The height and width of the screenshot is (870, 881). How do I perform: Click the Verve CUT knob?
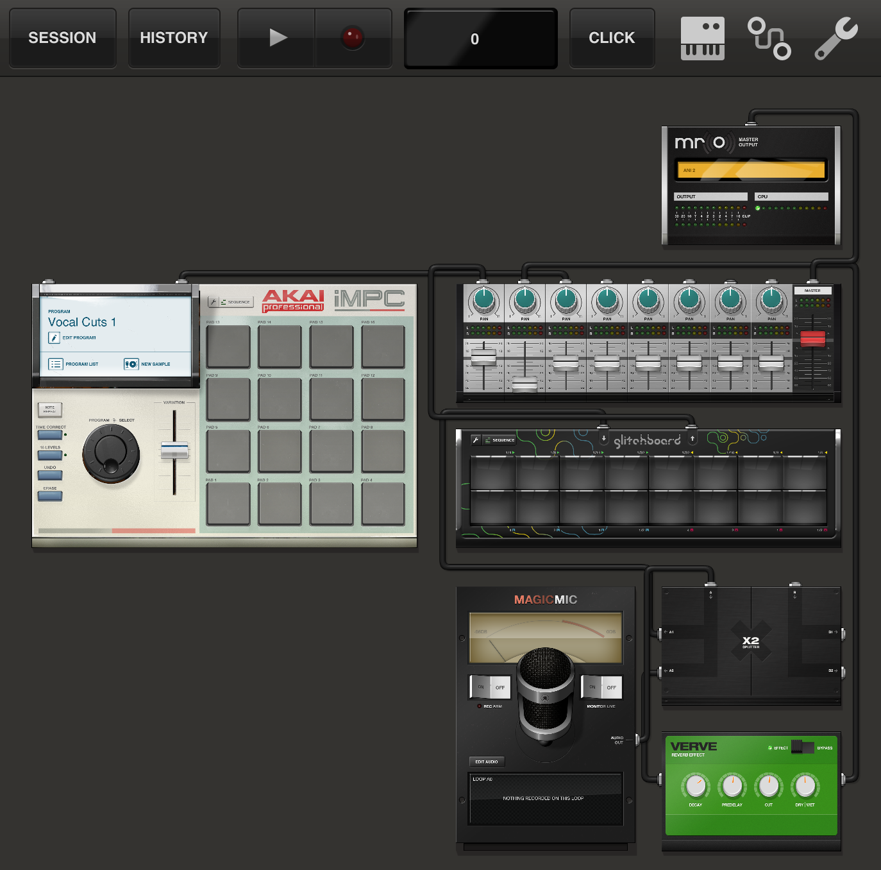[x=769, y=785]
